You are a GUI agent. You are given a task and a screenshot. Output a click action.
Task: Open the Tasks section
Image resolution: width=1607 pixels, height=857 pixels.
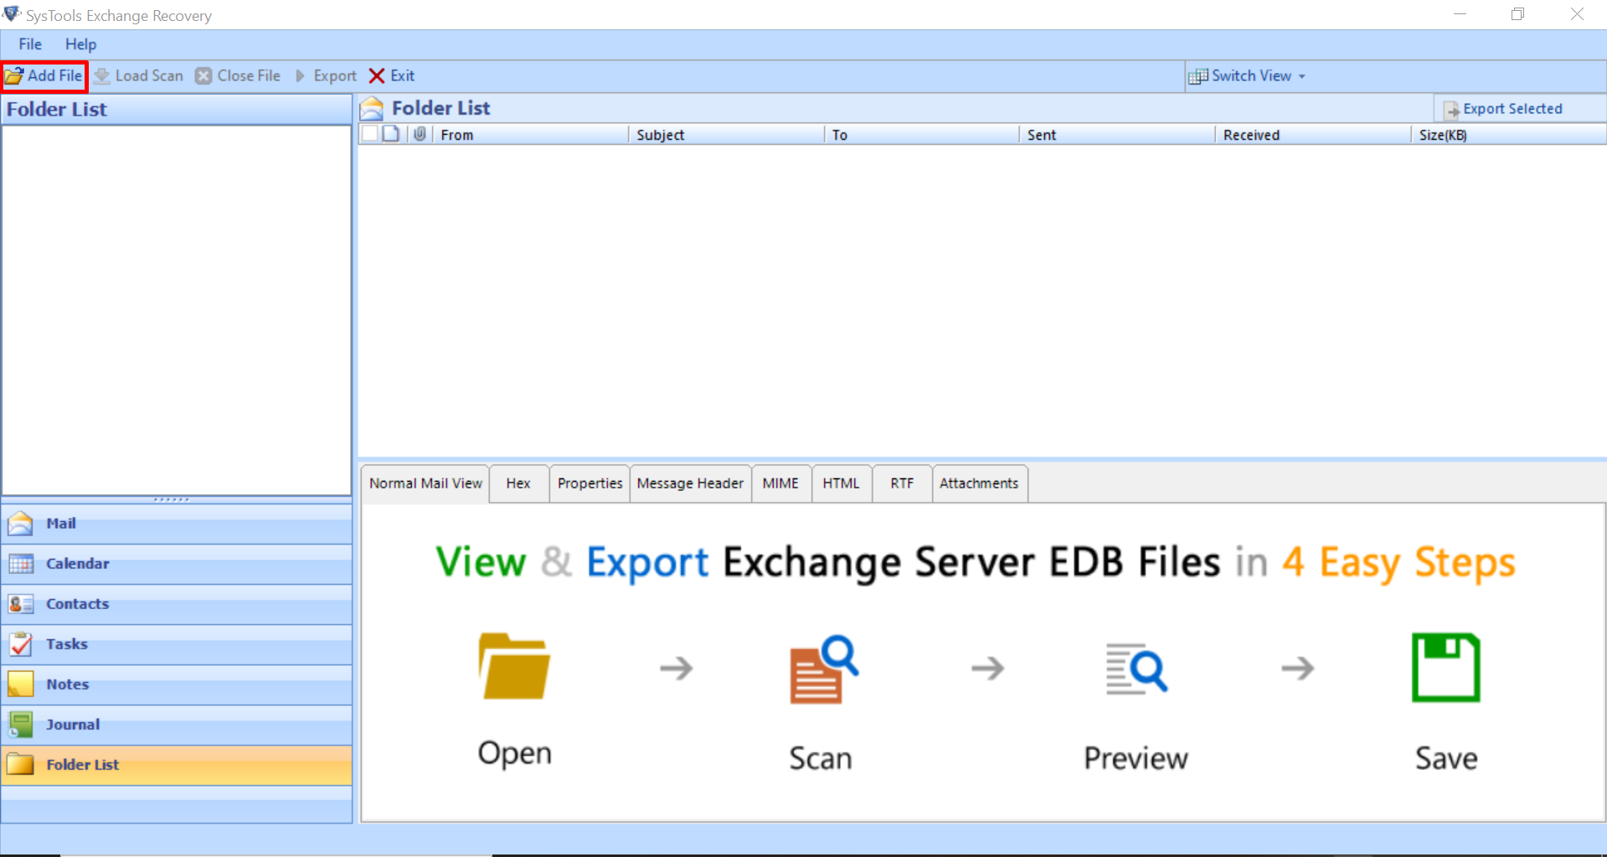[66, 643]
